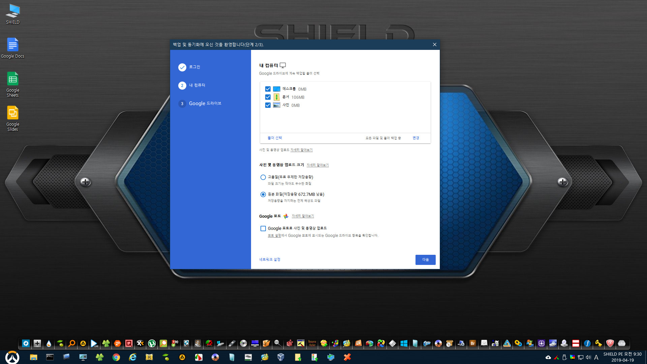
Task: Click the 폴더 선택 link
Action: (275, 138)
